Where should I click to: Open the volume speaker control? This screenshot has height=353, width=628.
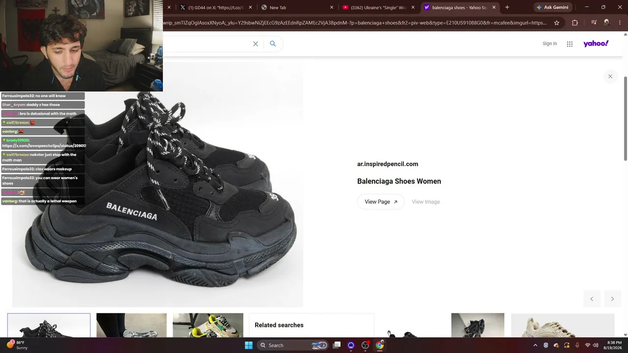tap(596, 345)
